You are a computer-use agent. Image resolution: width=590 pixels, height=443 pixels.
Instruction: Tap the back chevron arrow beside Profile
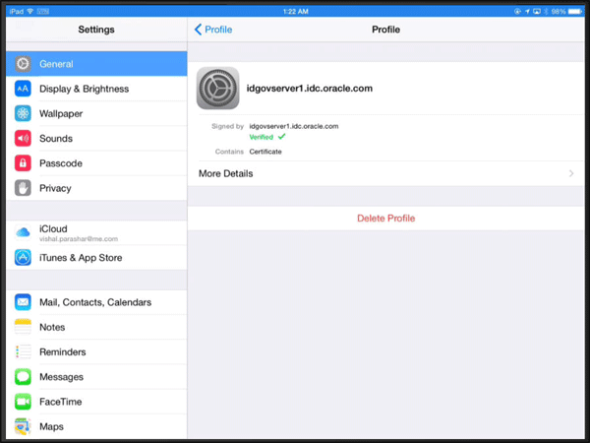coord(199,30)
